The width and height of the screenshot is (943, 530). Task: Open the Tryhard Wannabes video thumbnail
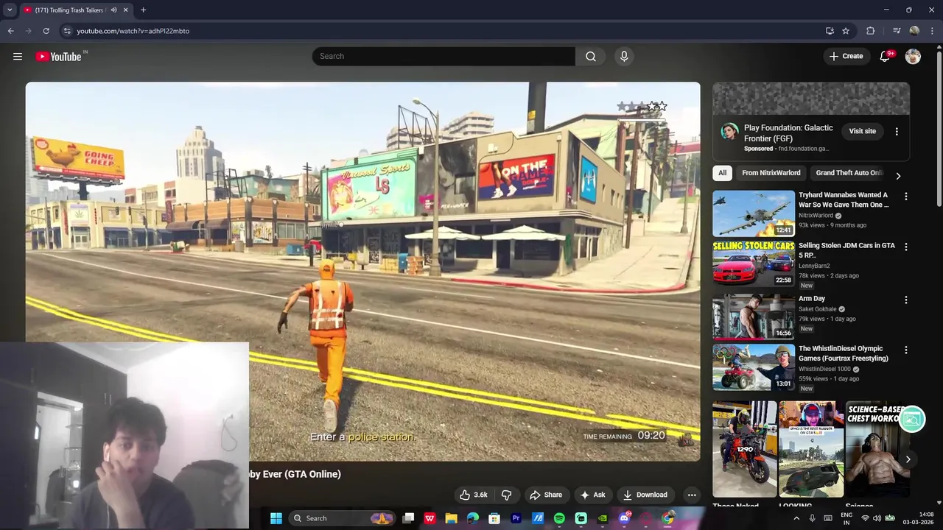coord(754,213)
